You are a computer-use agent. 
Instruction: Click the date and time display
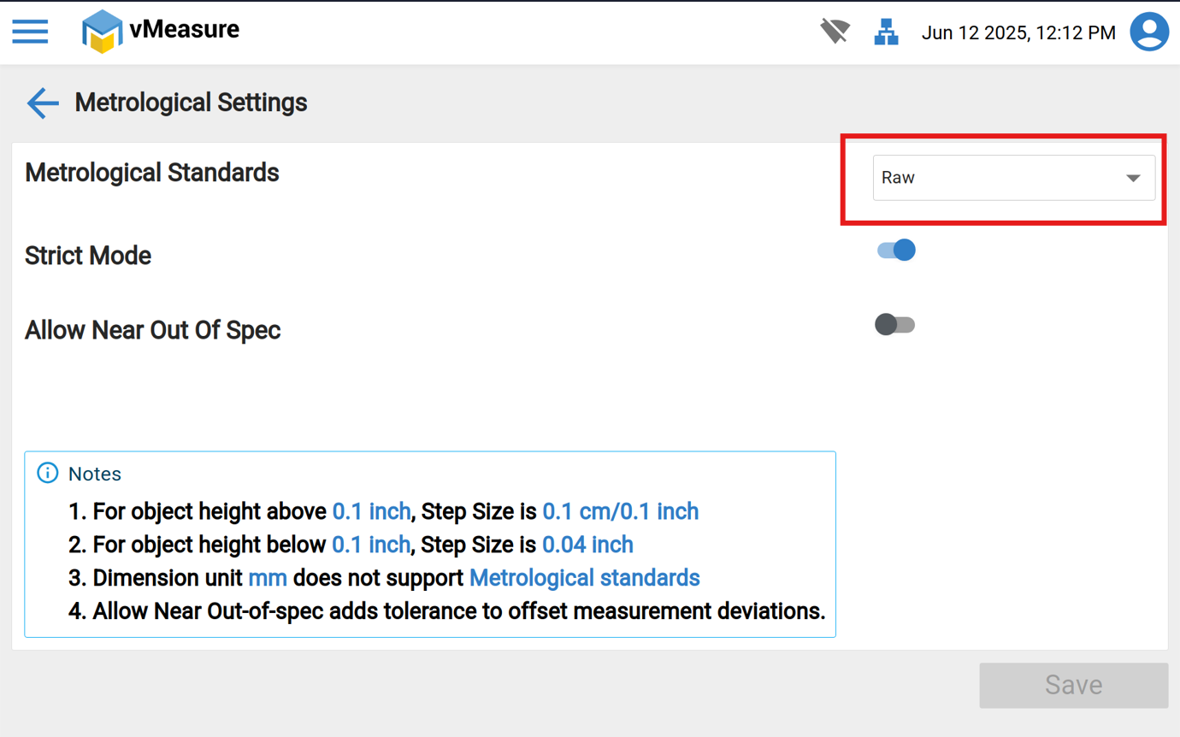coord(1018,33)
